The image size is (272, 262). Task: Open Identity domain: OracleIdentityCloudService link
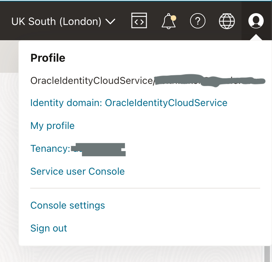(x=129, y=103)
